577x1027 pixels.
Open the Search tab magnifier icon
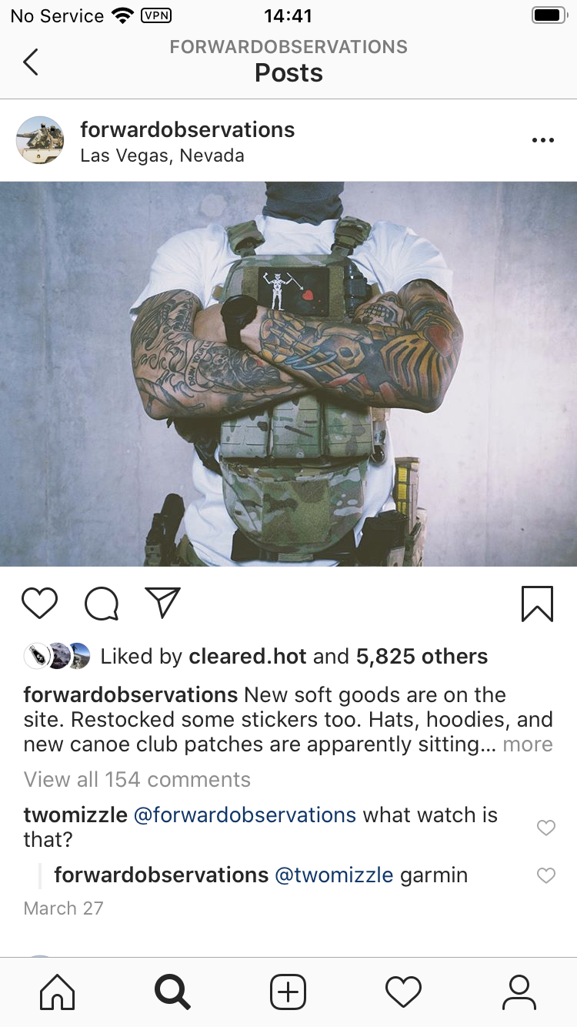point(172,992)
